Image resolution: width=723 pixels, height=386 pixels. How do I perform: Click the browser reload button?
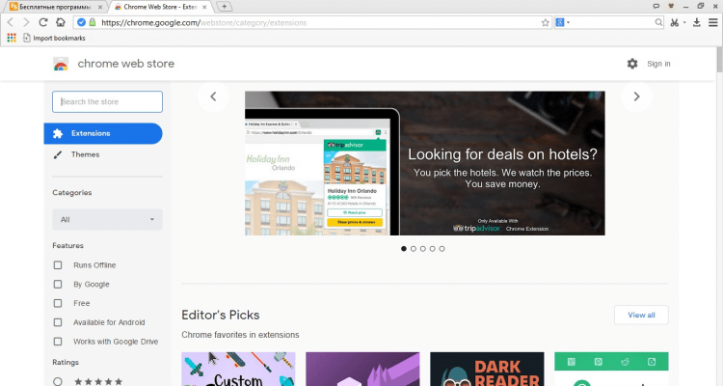(43, 22)
